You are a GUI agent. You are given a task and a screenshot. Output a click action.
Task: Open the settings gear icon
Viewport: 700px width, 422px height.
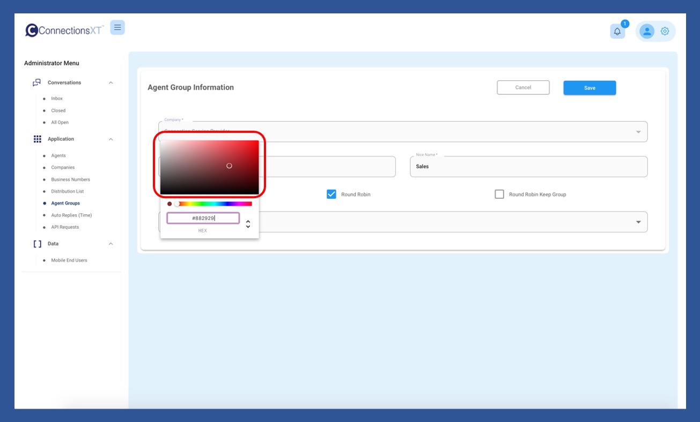click(665, 31)
